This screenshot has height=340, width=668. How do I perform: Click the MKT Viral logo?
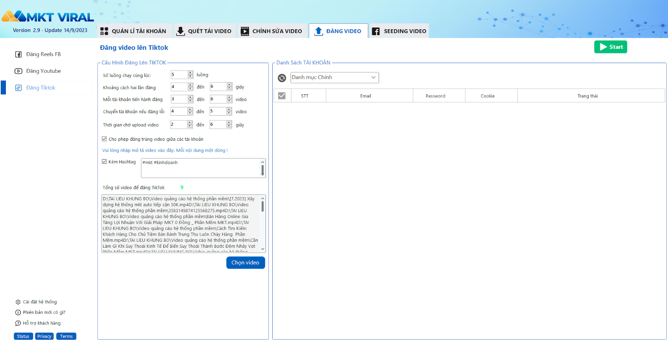coord(48,17)
